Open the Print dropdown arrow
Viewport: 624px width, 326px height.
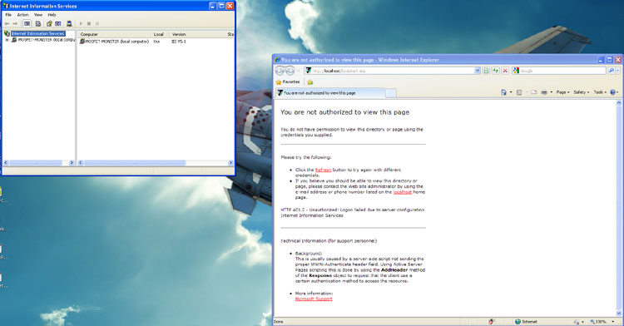(551, 92)
